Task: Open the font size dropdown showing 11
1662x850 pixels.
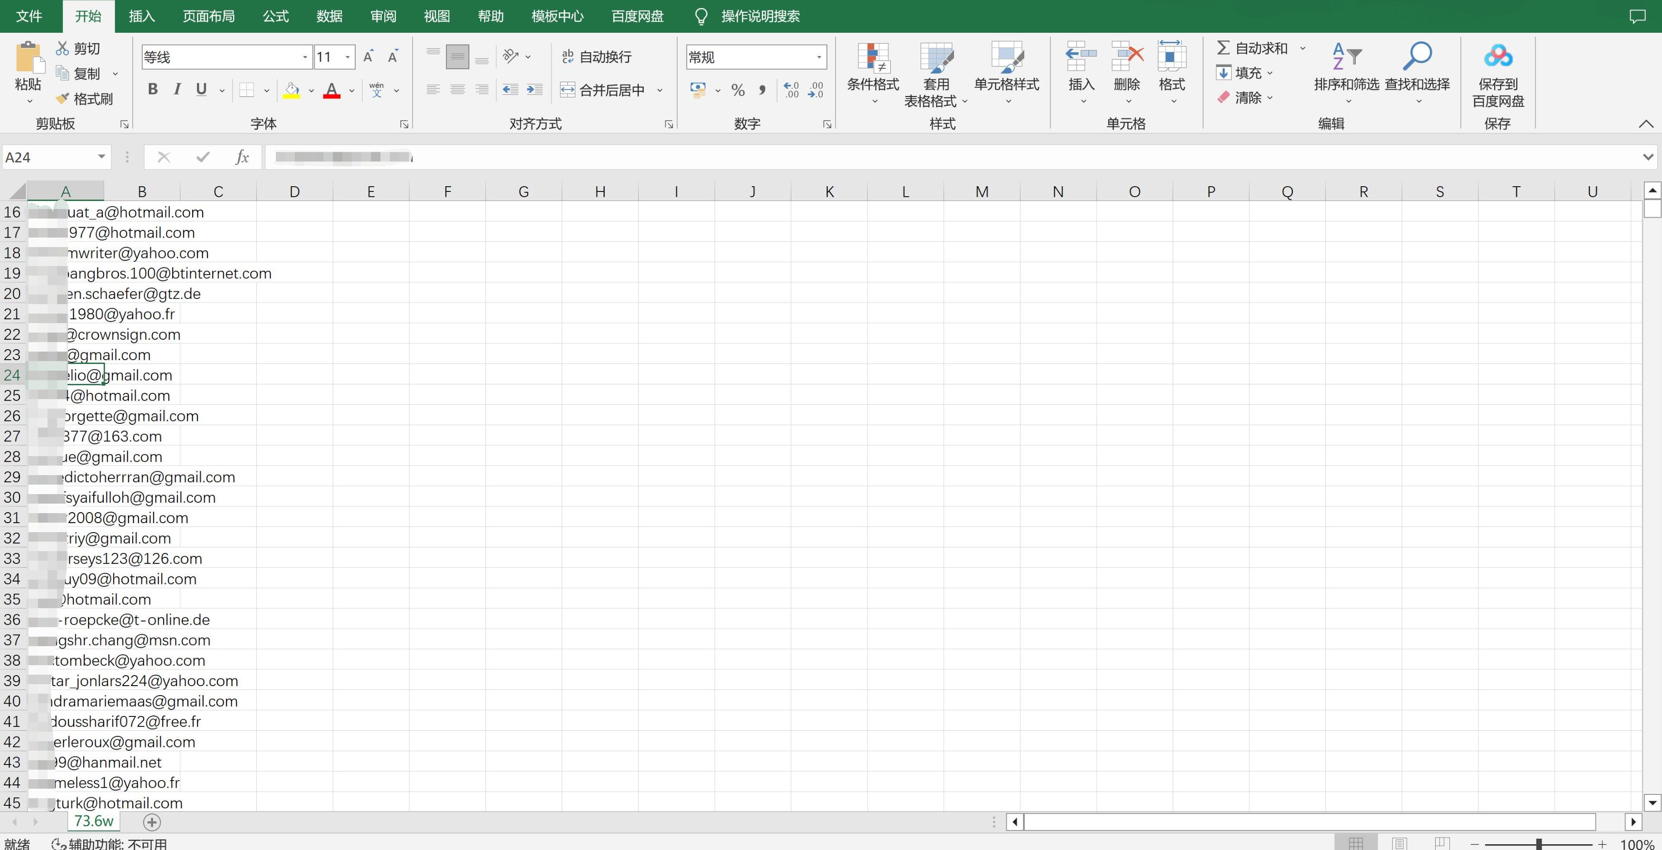Action: [x=348, y=57]
